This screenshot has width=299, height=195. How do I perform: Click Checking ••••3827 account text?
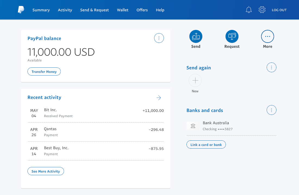pos(217,129)
